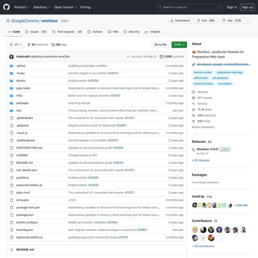
Task: Click the infra folder icon
Action: (11, 96)
